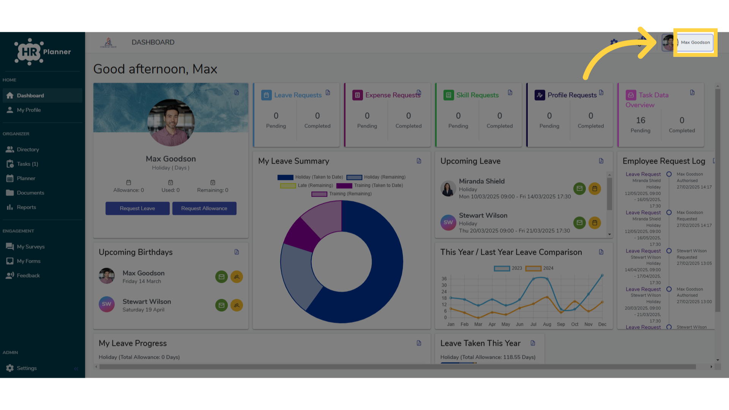
Task: Click the My Leave Summary export icon
Action: (419, 161)
